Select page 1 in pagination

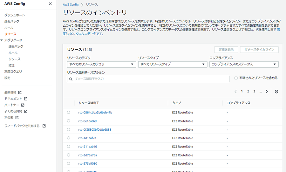242,92
